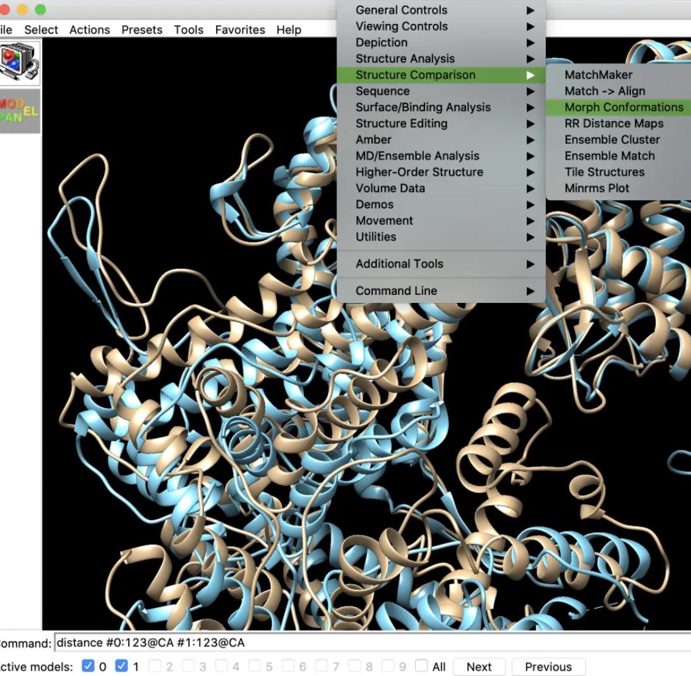This screenshot has width=691, height=676.
Task: Open the Command Line menu entry
Action: [396, 291]
